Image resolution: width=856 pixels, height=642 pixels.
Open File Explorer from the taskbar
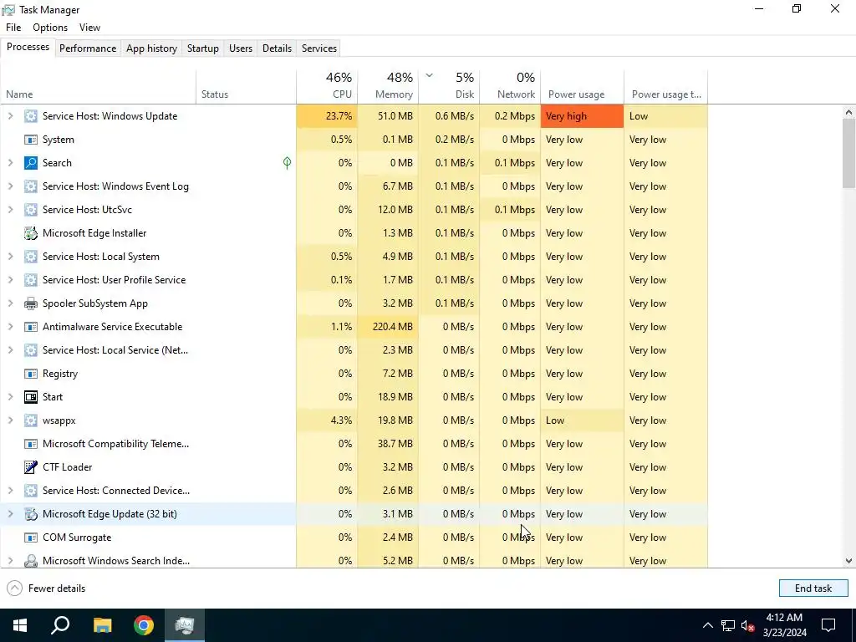102,625
